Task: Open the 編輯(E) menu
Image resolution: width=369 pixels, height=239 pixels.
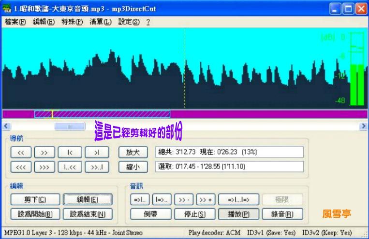Action: pyautogui.click(x=44, y=22)
